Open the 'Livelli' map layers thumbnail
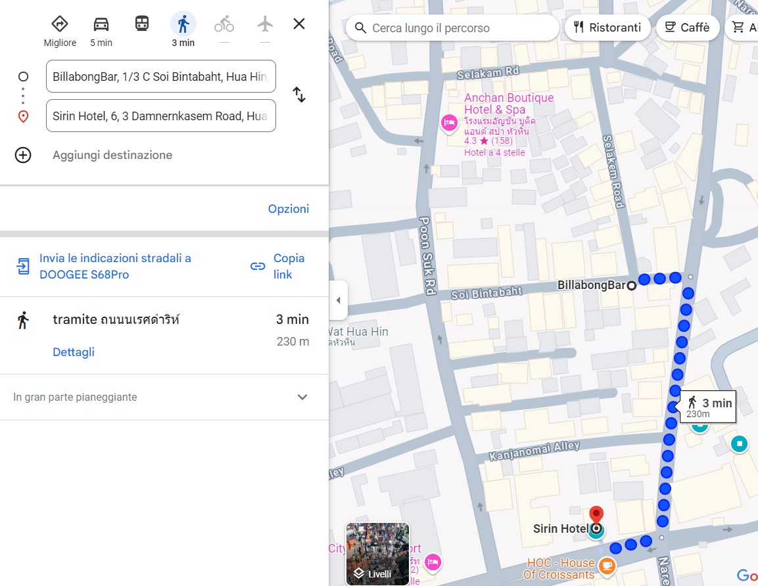This screenshot has width=758, height=586. 378,553
